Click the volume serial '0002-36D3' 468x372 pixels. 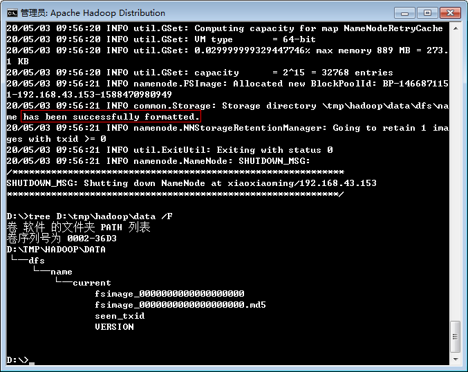coord(92,239)
